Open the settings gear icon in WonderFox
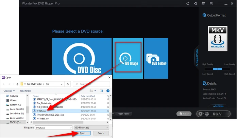This screenshot has height=138, width=238. tap(195, 3)
